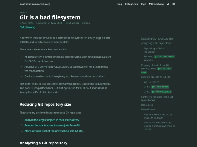
Task: Select the Tech category badge
Action: (23, 27)
